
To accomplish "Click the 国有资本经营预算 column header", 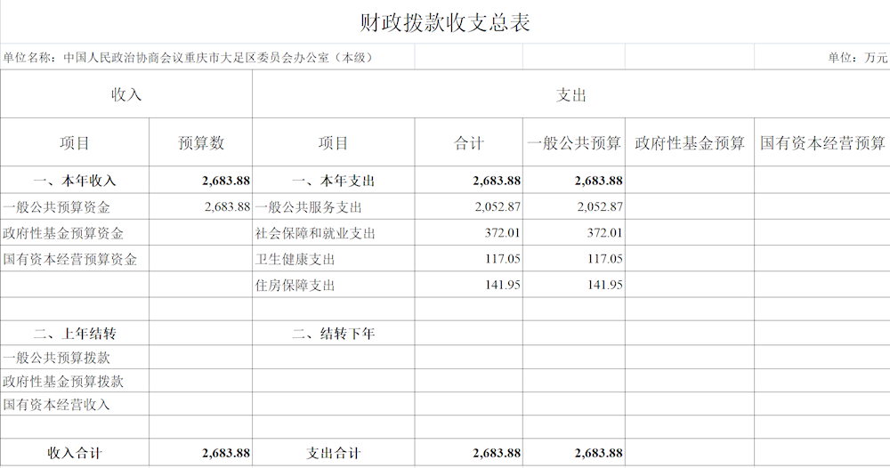I will tap(822, 143).
